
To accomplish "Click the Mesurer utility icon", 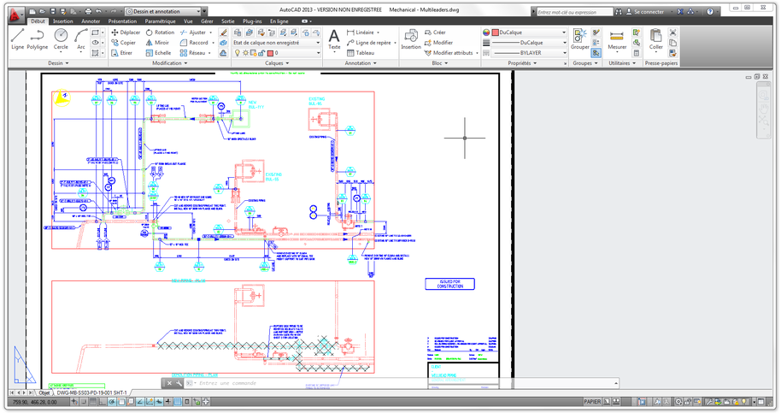I will click(616, 37).
